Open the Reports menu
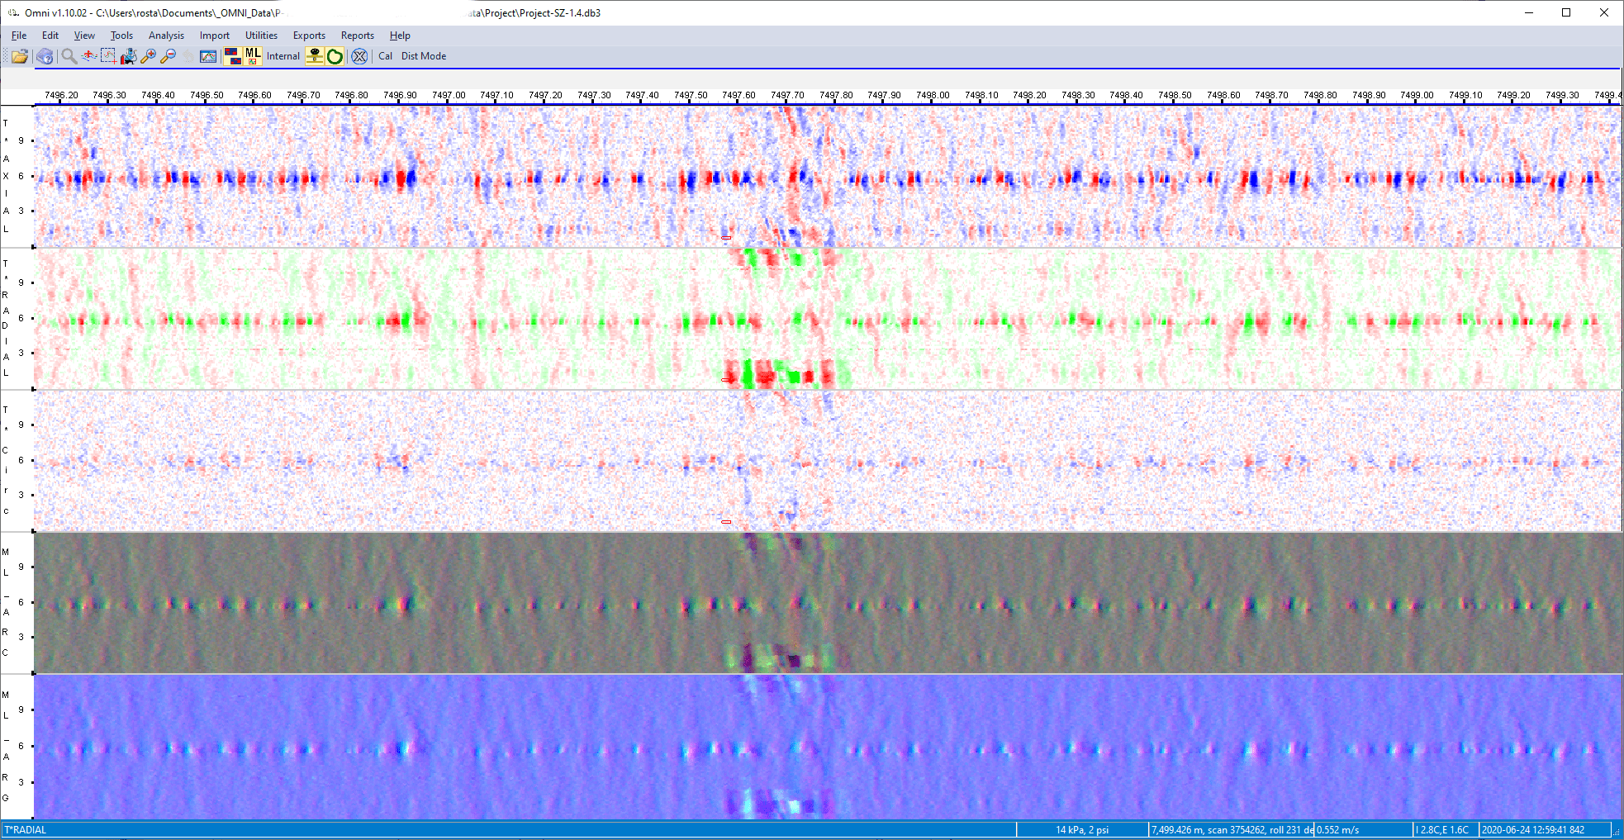1624x840 pixels. point(358,36)
